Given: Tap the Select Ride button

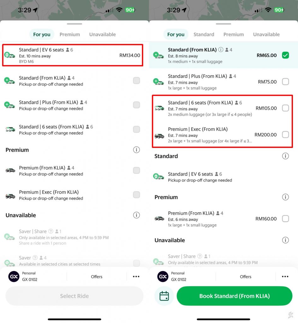Looking at the screenshot, I should [x=74, y=296].
